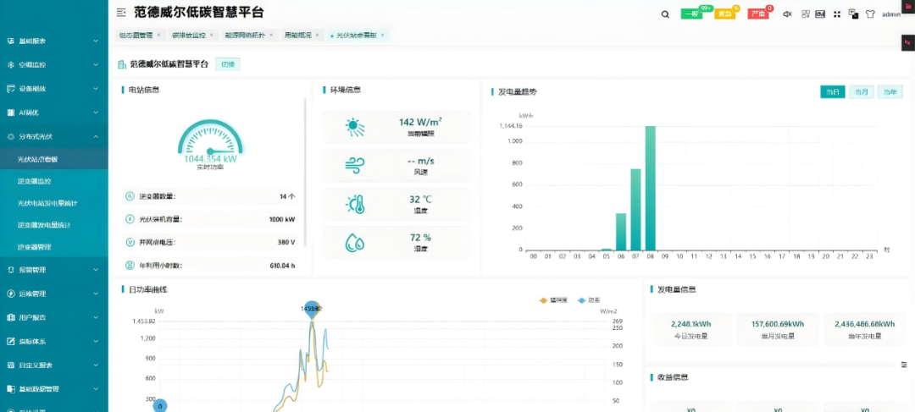Image resolution: width=915 pixels, height=412 pixels.
Task: Click the 设备能效 sidebar icon
Action: tap(10, 89)
